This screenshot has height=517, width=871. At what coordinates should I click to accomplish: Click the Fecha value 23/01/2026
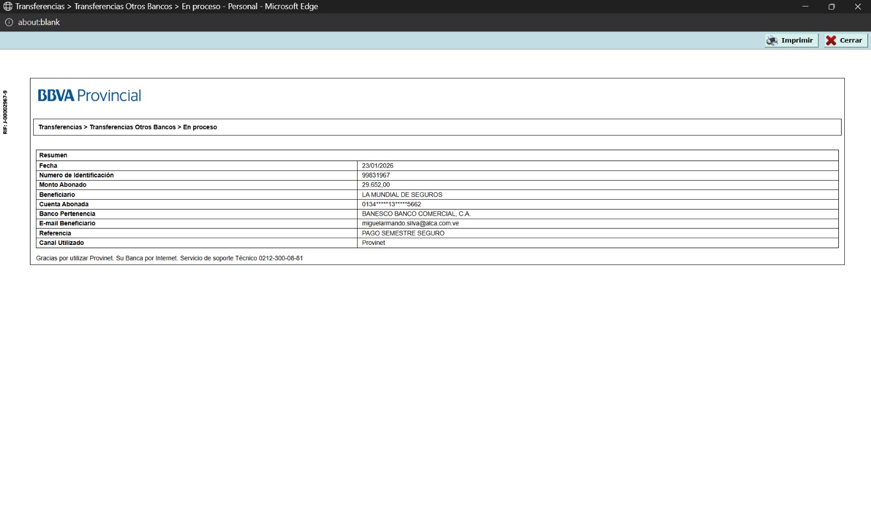tap(377, 166)
